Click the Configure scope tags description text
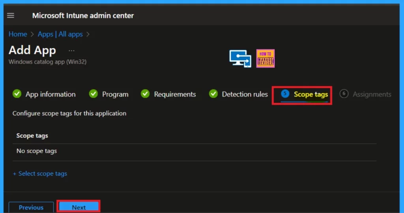This screenshot has width=404, height=213. [69, 114]
